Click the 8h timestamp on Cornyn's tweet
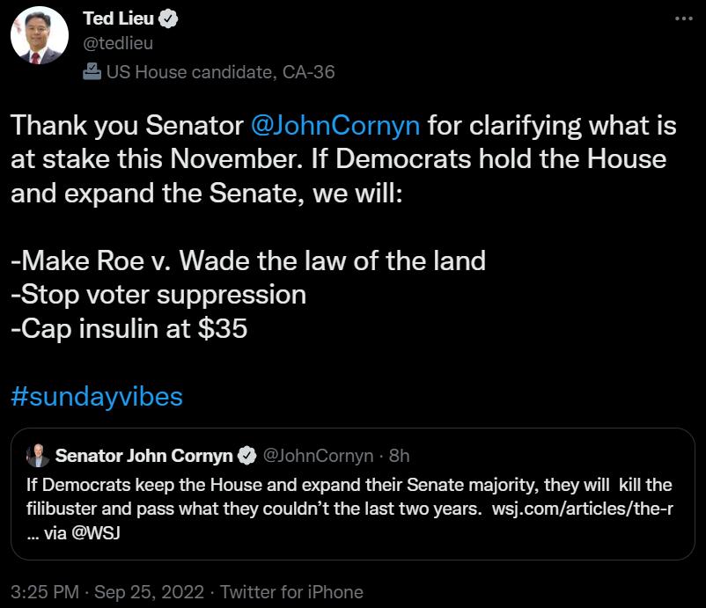This screenshot has height=608, width=706. [401, 455]
